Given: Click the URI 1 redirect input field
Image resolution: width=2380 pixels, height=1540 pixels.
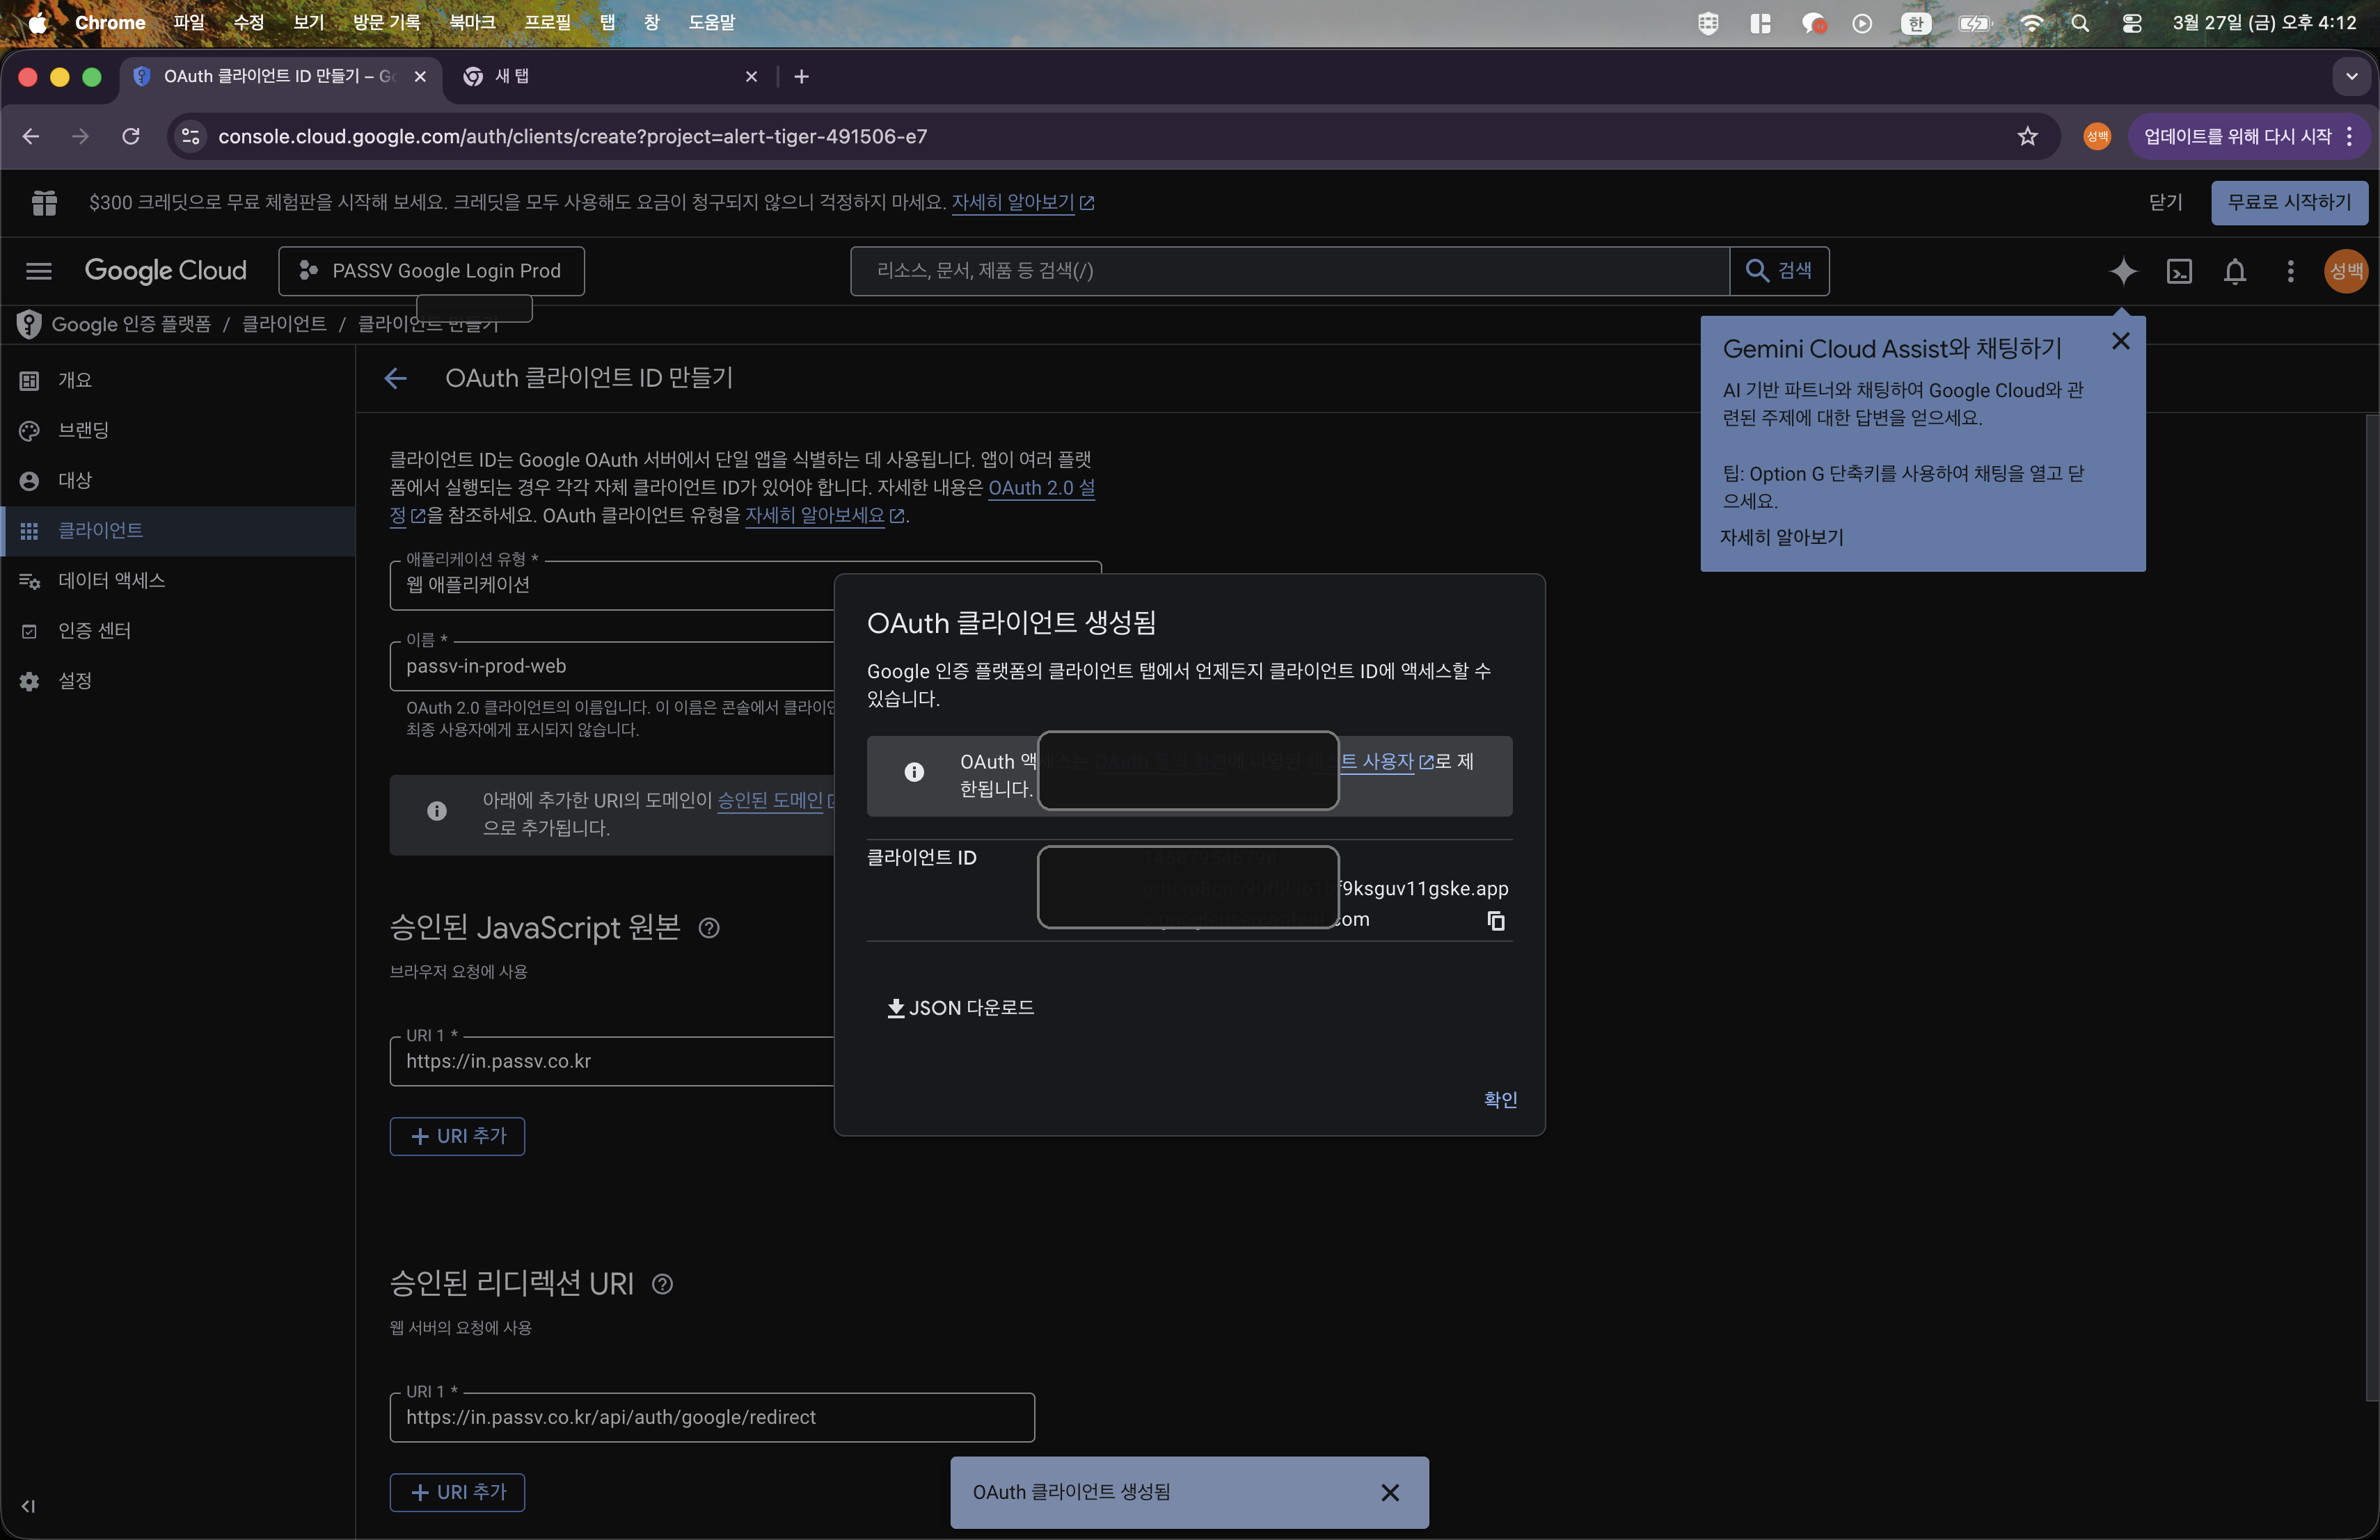Looking at the screenshot, I should coord(711,1417).
